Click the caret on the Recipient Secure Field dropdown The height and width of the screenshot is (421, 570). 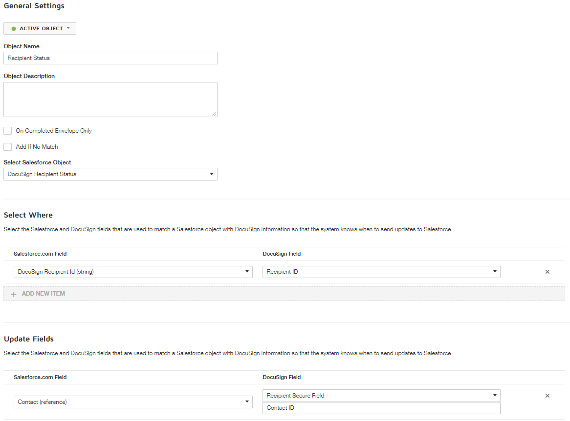[495, 396]
